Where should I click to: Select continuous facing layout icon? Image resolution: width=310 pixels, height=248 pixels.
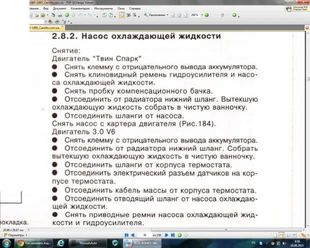294,235
